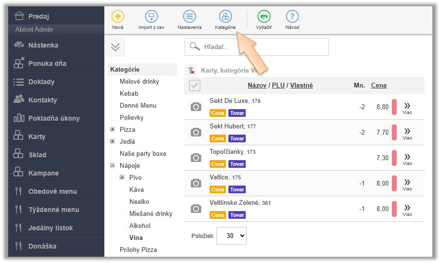Click red status bar on Topoľčianky row
Viewport: 439px width, 263px height.
pos(394,158)
